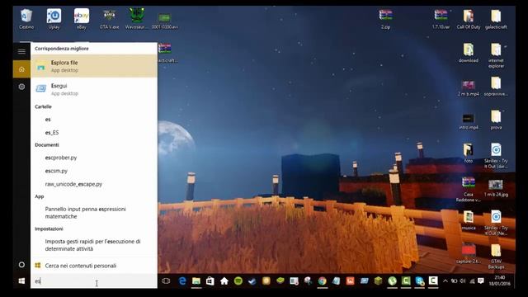
Task: Open Windows Store from the taskbar
Action: (210, 280)
